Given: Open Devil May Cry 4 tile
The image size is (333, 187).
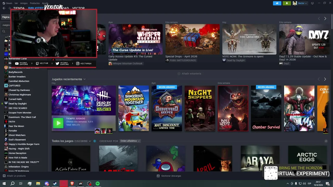Looking at the screenshot, I should (x=299, y=108).
